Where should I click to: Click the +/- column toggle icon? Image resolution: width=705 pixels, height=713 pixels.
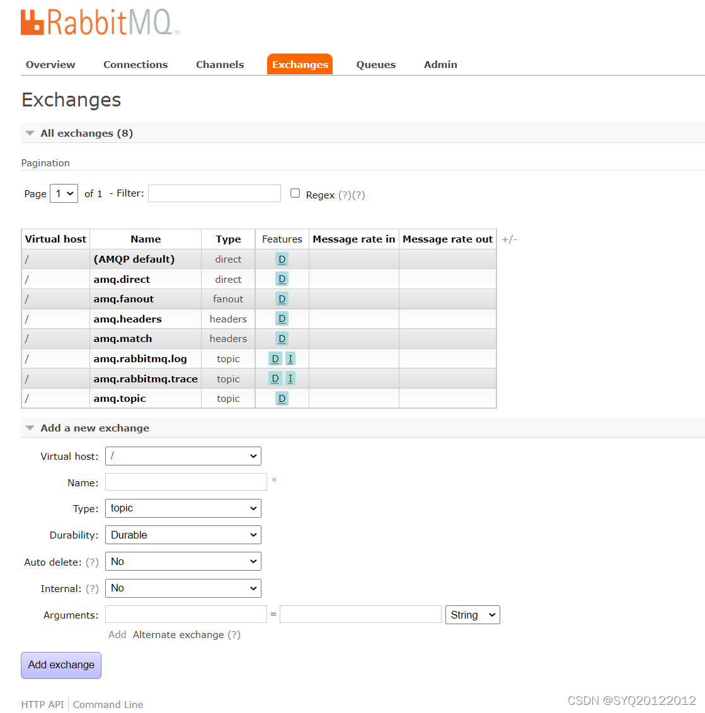click(x=509, y=239)
